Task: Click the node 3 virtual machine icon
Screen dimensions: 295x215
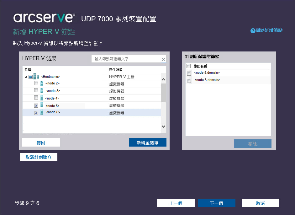Action: [x=42, y=91]
